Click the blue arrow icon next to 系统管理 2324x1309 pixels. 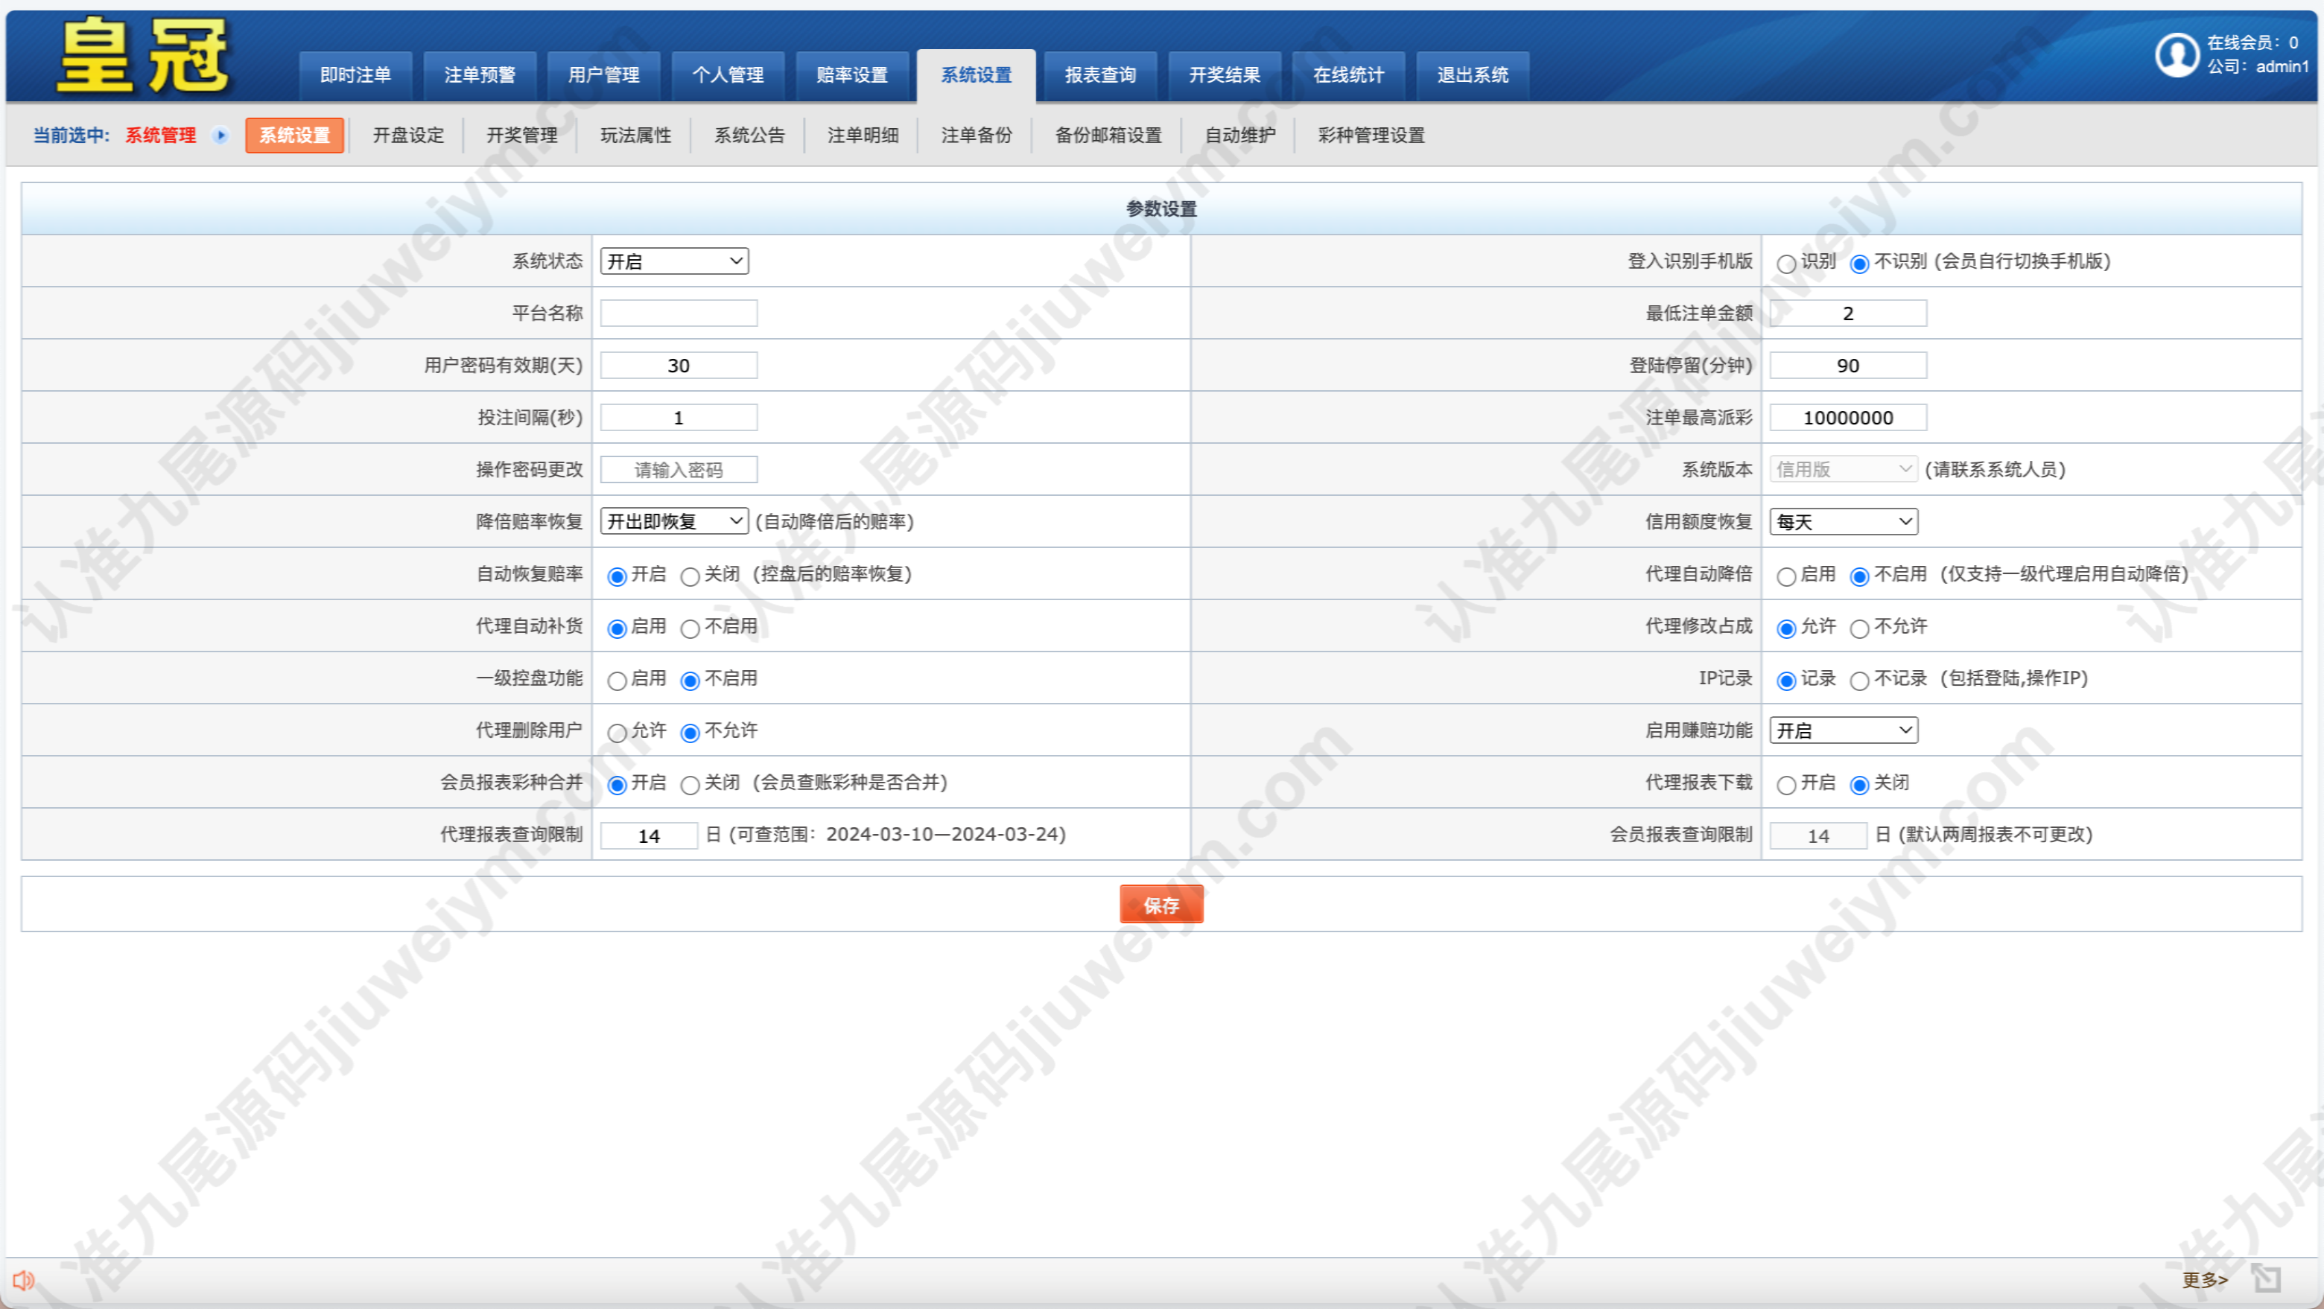pyautogui.click(x=220, y=136)
